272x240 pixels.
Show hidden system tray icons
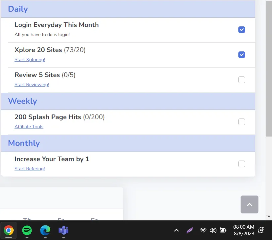[x=176, y=230]
